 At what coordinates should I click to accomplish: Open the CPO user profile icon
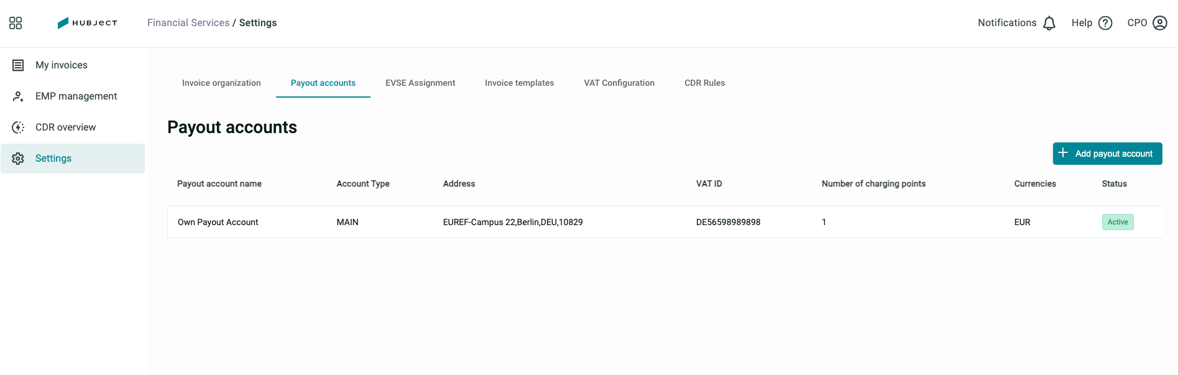pyautogui.click(x=1160, y=23)
